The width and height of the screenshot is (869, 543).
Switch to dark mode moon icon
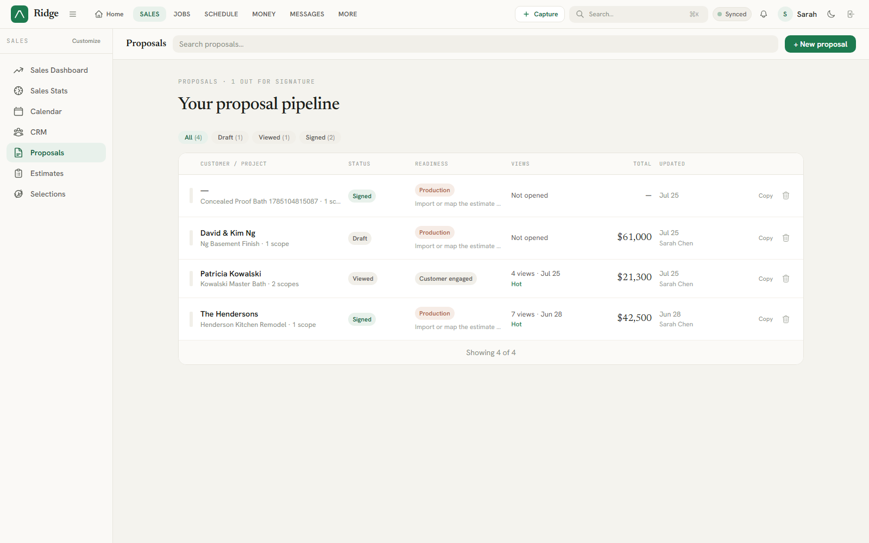(x=831, y=14)
